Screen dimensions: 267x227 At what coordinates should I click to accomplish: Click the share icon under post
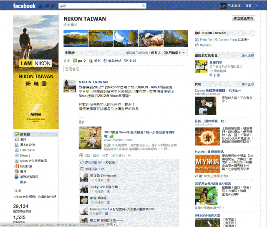coord(81,156)
